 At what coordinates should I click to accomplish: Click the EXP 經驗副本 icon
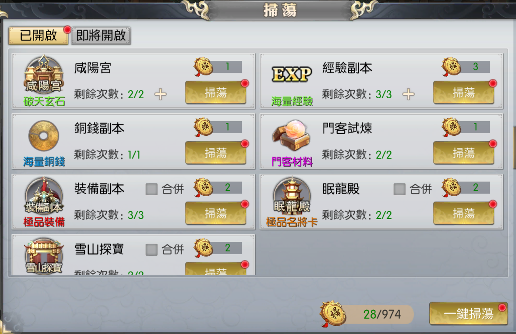coord(292,75)
